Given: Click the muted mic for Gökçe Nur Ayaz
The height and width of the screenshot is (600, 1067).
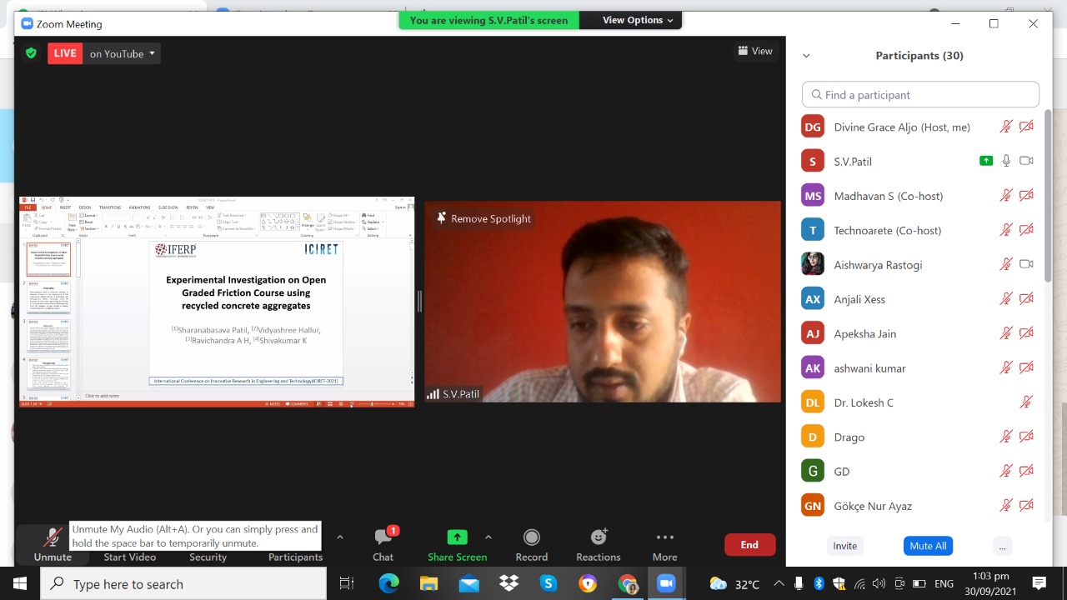Looking at the screenshot, I should pos(1006,506).
